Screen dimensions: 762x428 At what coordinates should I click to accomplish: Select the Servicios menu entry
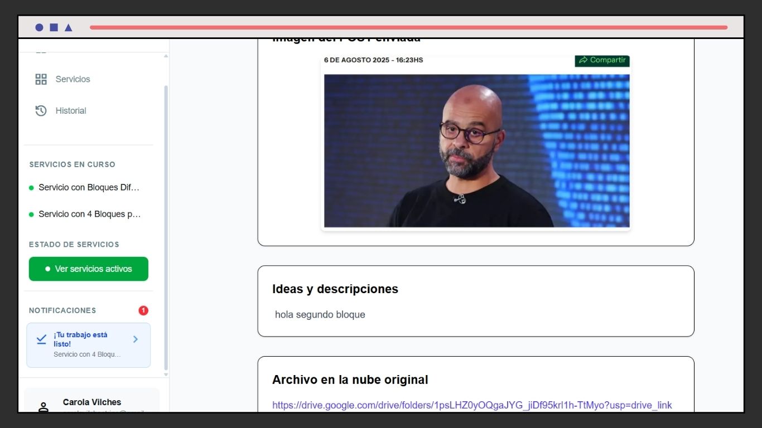(73, 79)
